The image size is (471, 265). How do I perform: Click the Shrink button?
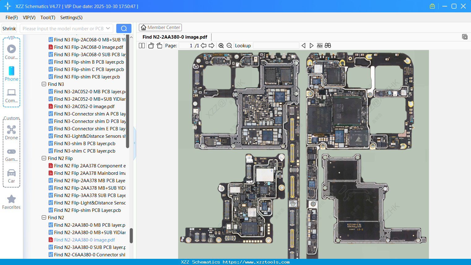(x=9, y=28)
